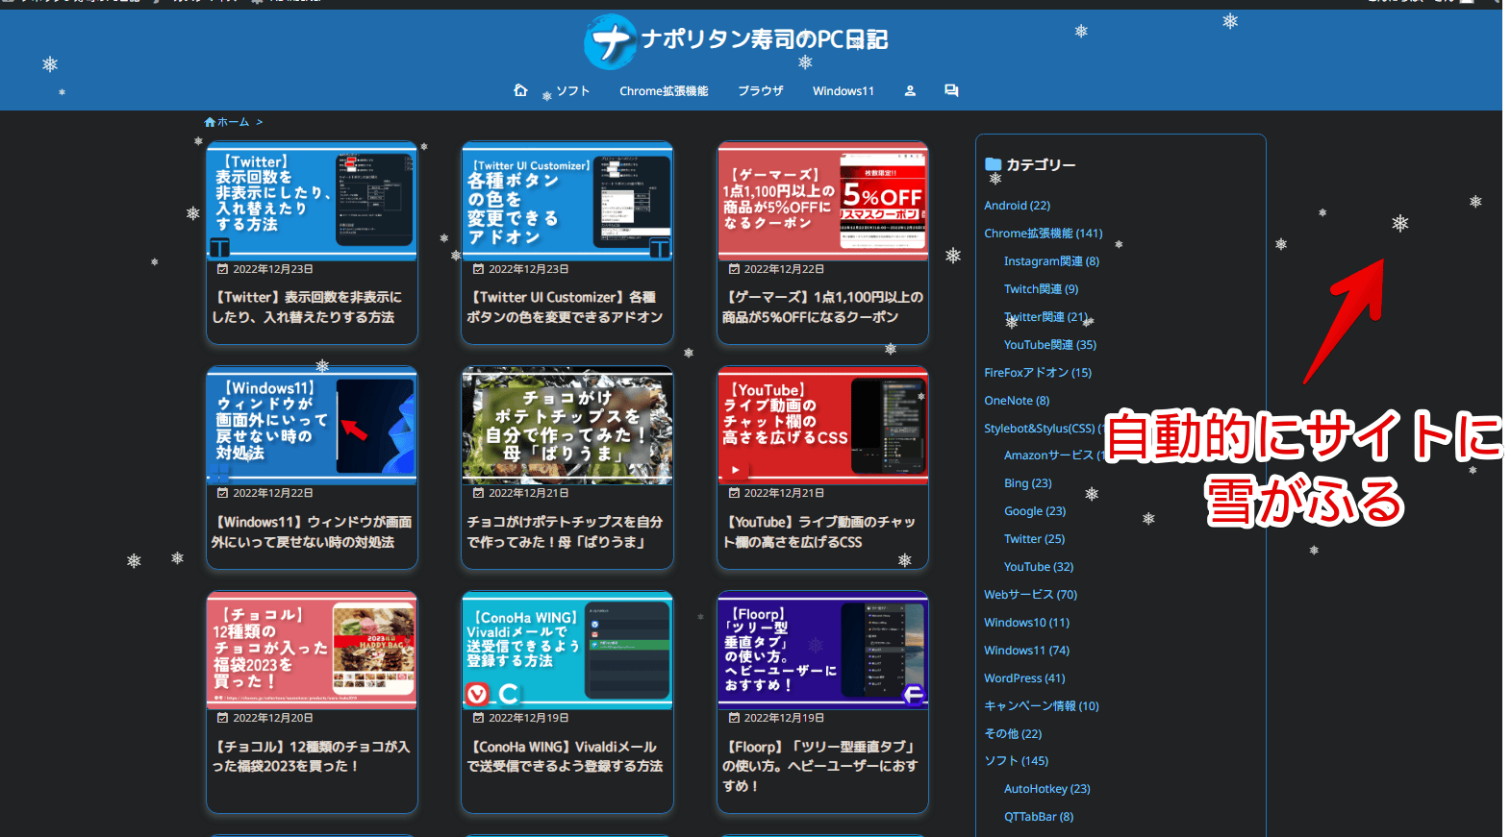Open the Twitch関連 (9) subcategory

[1041, 289]
